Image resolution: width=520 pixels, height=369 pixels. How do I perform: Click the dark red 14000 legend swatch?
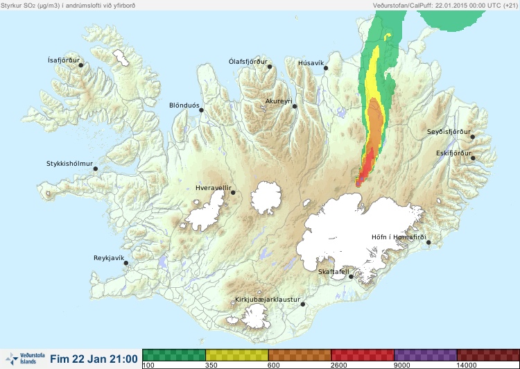pos(488,355)
